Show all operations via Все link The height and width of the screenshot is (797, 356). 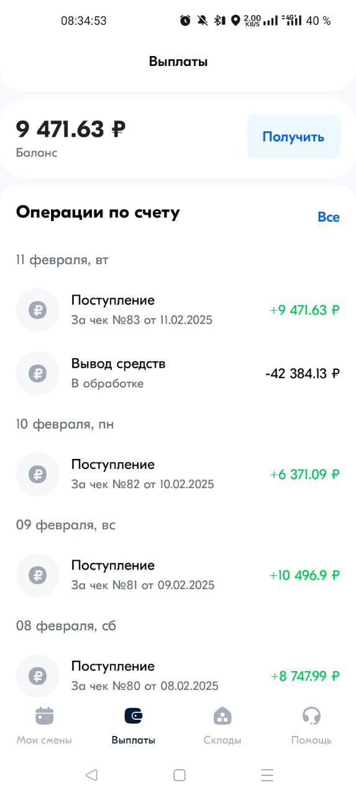(329, 217)
